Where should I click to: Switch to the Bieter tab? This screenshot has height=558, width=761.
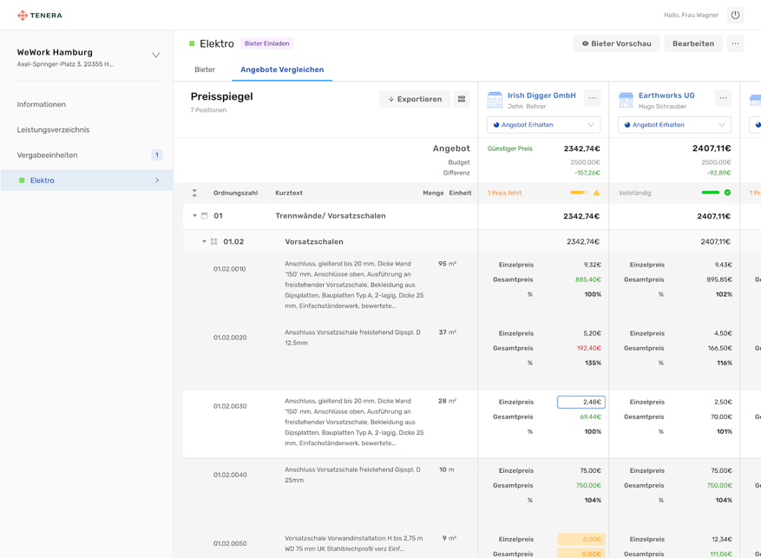coord(205,69)
